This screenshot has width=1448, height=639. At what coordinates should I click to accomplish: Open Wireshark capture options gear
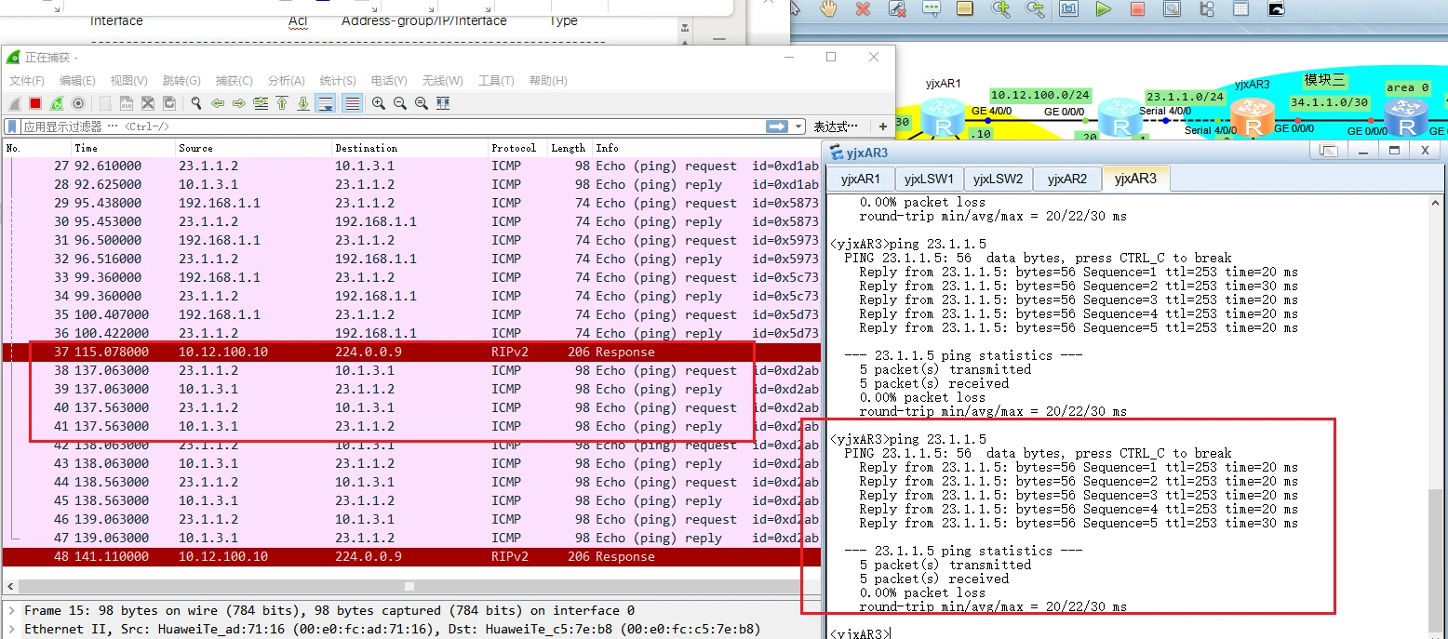78,103
